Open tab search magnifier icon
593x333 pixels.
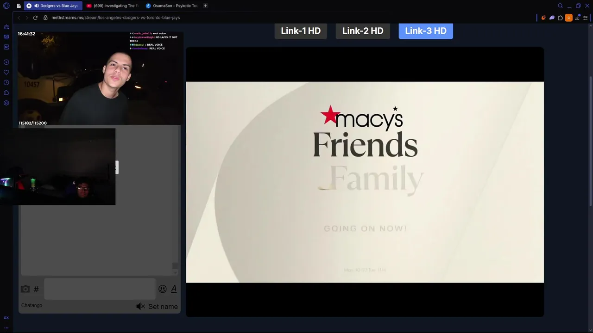point(560,6)
